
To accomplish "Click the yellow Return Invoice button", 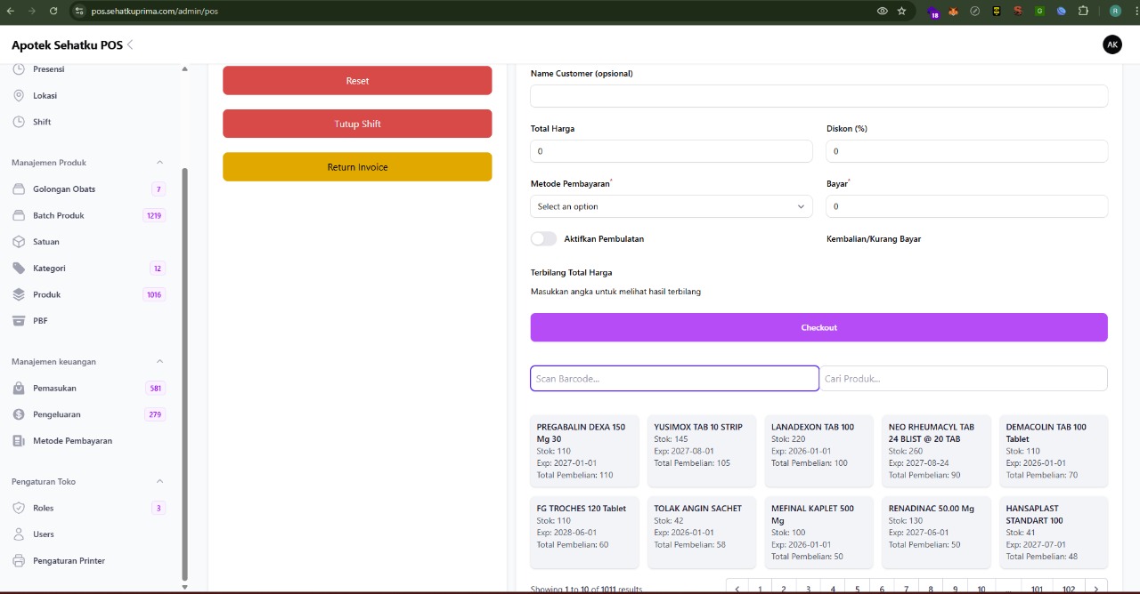I will coord(357,167).
